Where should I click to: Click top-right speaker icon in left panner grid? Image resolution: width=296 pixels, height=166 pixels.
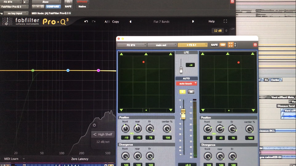coord(170,54)
